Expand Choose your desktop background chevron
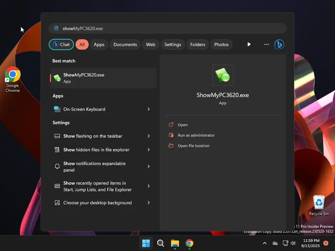Image resolution: width=335 pixels, height=251 pixels. 149,203
